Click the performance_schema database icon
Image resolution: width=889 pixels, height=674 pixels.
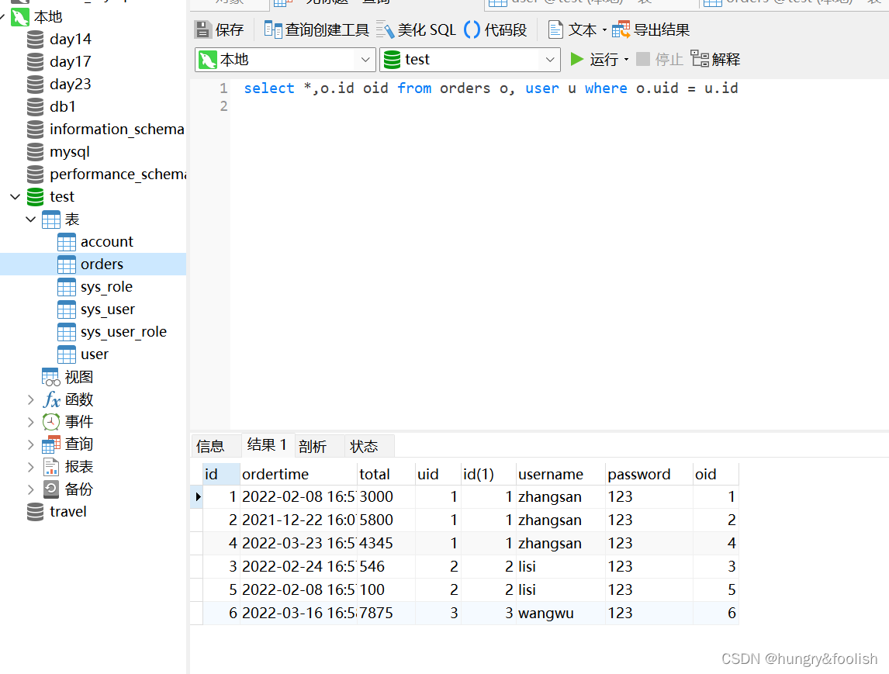click(x=35, y=174)
